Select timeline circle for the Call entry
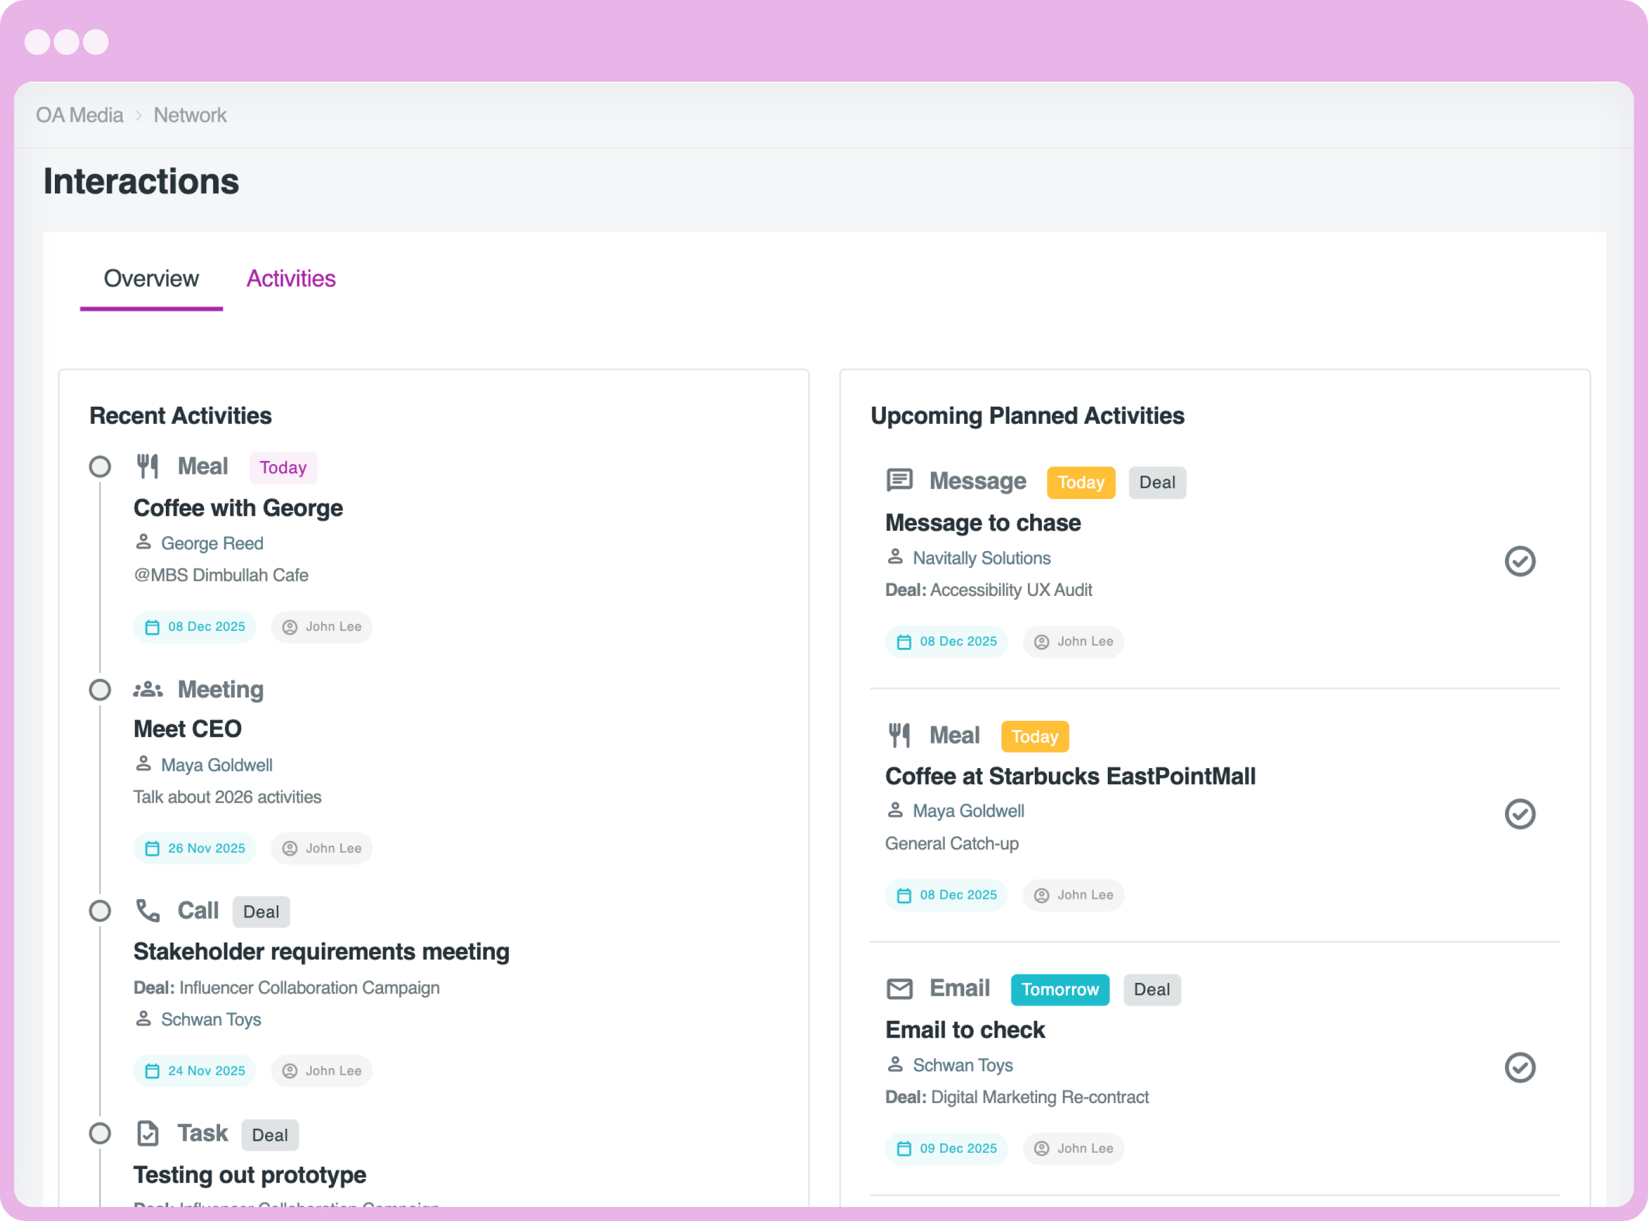 (x=100, y=910)
